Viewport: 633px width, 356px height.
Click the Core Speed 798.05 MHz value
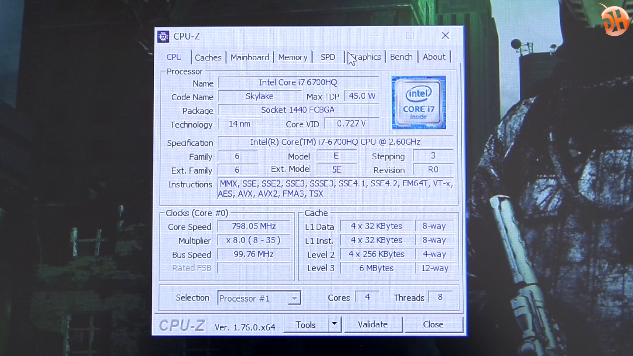tap(254, 226)
